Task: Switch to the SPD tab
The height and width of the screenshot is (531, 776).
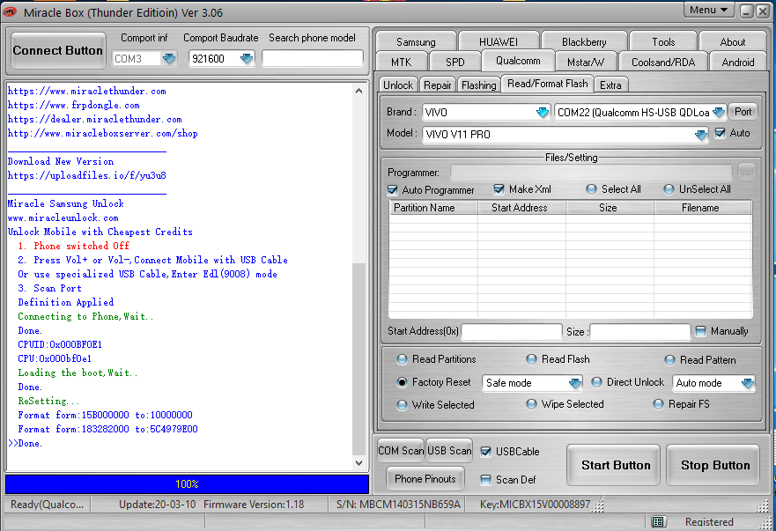Action: pos(455,63)
